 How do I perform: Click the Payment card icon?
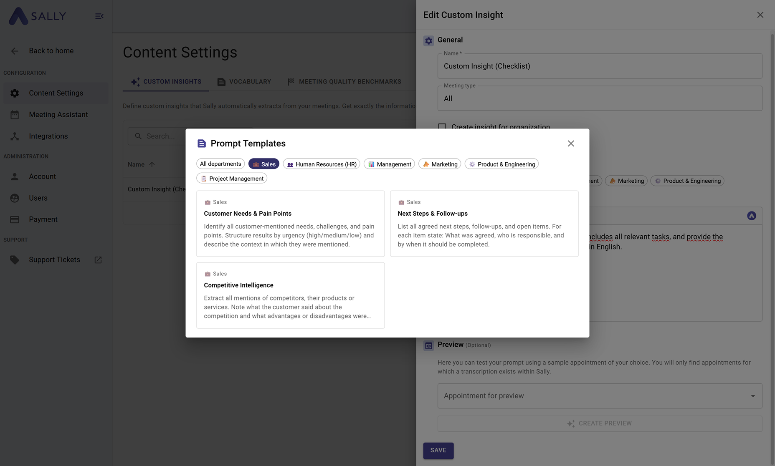15,219
